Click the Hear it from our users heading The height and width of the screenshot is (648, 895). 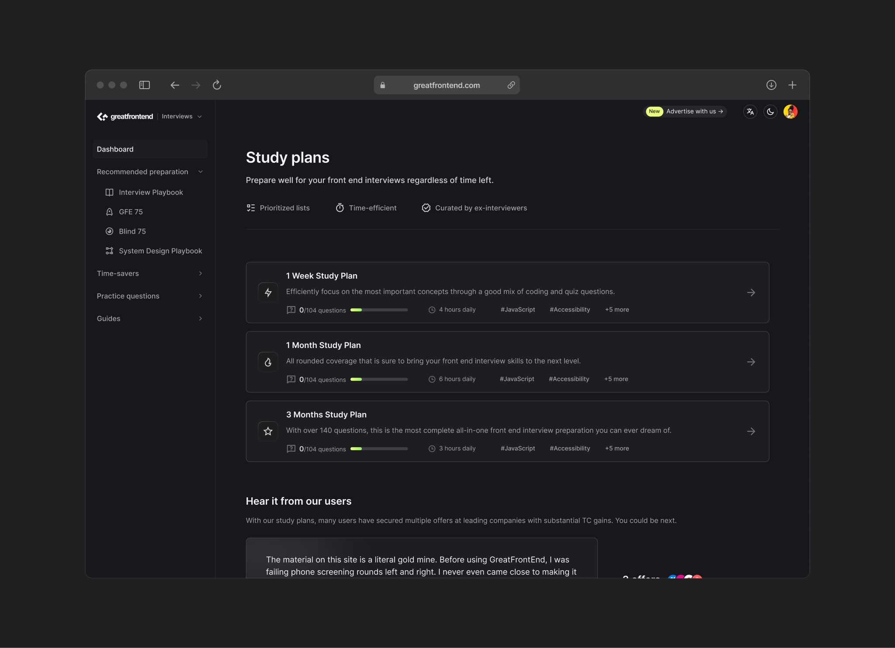[x=298, y=501]
